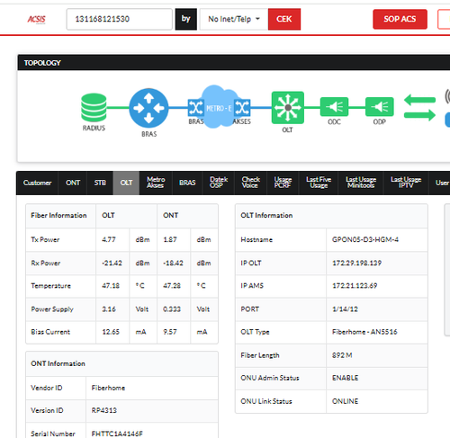Select ONU Admin Status value ENABLE
Screen dimensions: 450x438
[x=345, y=378]
